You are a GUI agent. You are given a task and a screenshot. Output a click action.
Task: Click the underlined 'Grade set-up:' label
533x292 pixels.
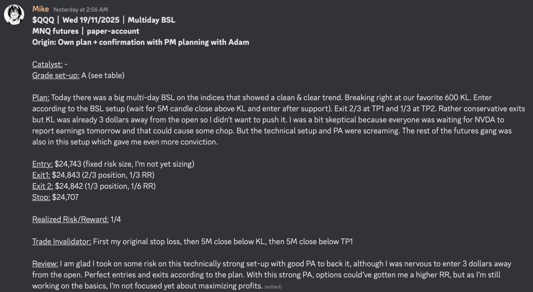point(56,75)
